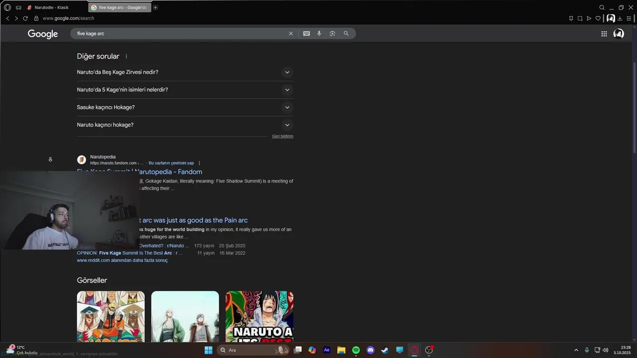
Task: Start a voice search with microphone
Action: [319, 33]
